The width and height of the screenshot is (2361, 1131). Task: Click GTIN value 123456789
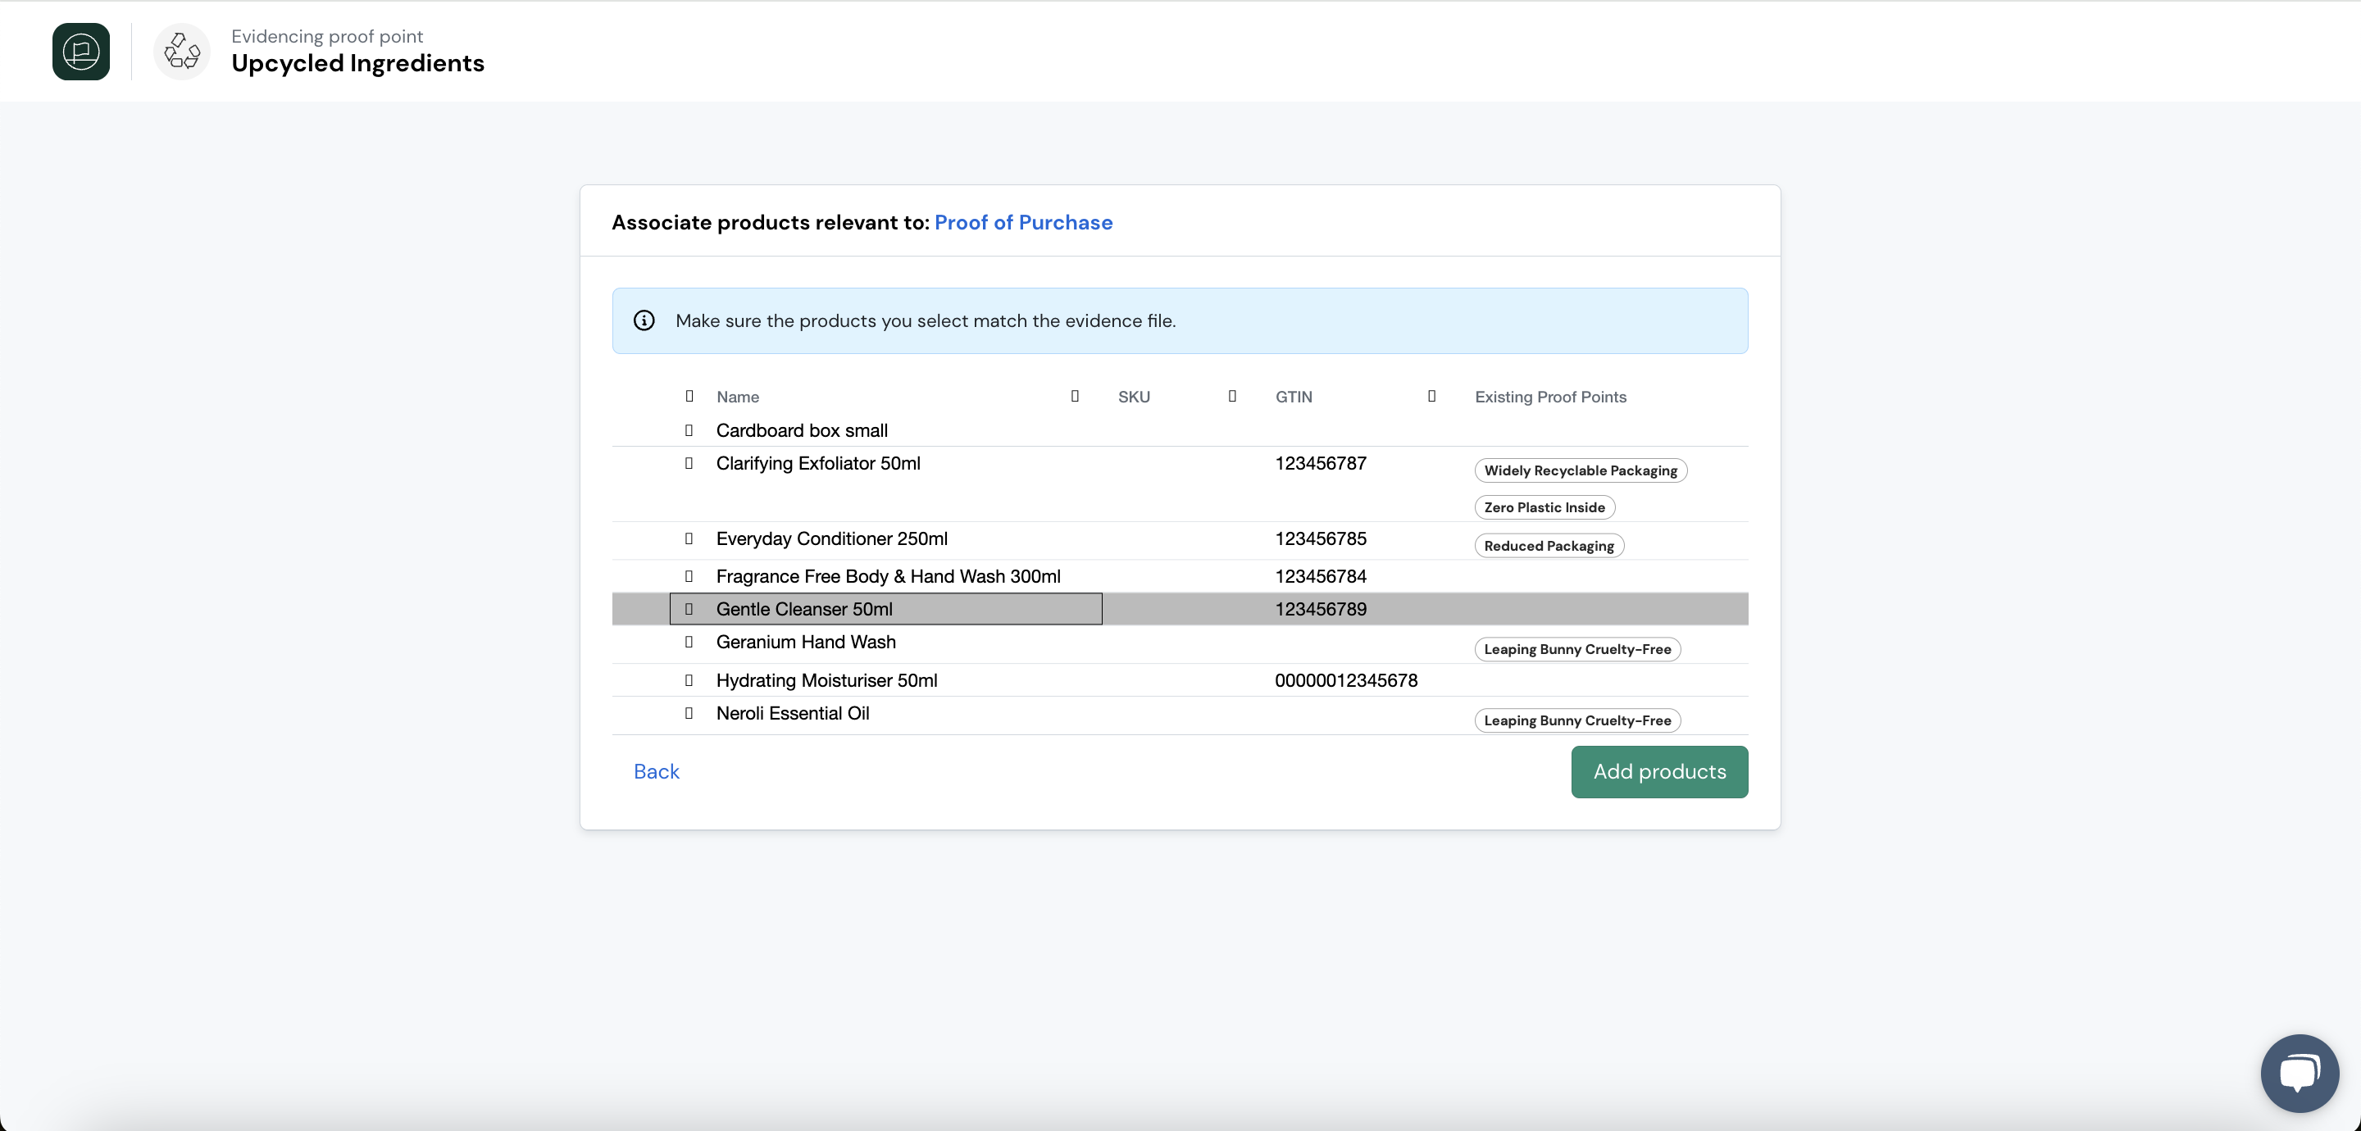tap(1321, 609)
